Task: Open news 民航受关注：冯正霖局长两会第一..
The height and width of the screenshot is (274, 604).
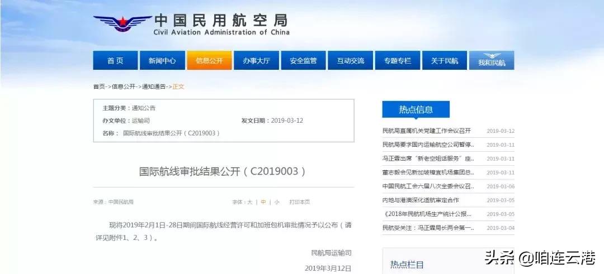Action: coord(428,228)
